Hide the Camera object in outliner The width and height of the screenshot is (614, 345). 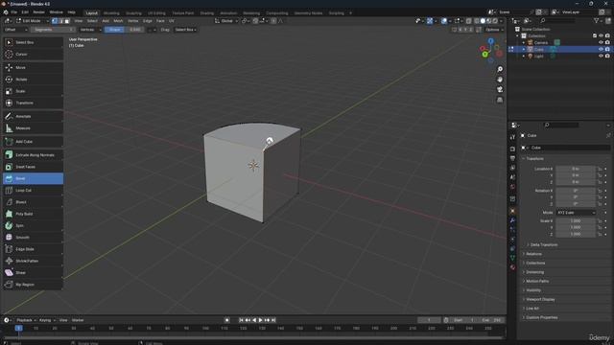click(x=601, y=42)
